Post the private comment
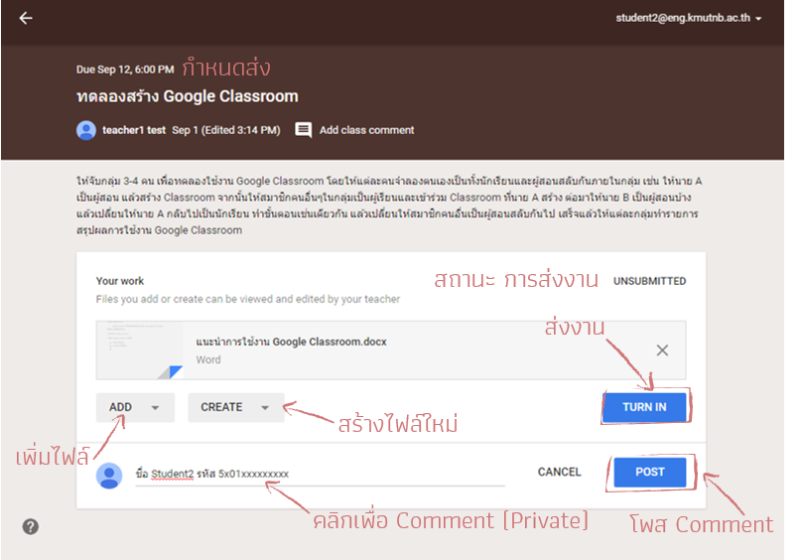 (x=650, y=472)
